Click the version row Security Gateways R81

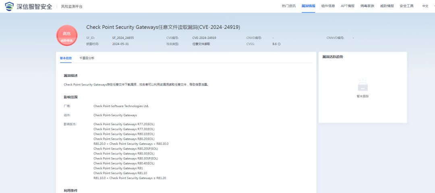coord(118,168)
